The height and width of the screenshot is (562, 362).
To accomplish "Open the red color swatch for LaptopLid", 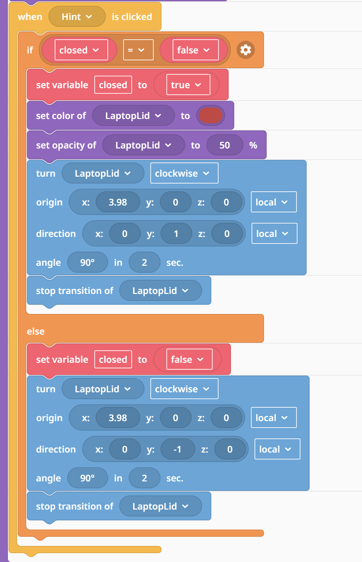I will (x=211, y=115).
